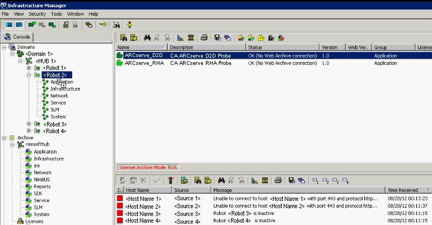Sort probes by the Description column header
Image resolution: width=432 pixels, height=225 pixels.
pyautogui.click(x=206, y=47)
